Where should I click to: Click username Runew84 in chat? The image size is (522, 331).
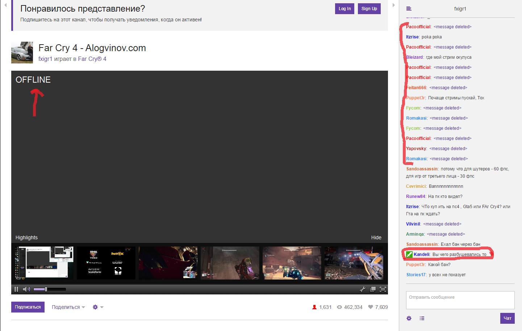click(x=415, y=196)
